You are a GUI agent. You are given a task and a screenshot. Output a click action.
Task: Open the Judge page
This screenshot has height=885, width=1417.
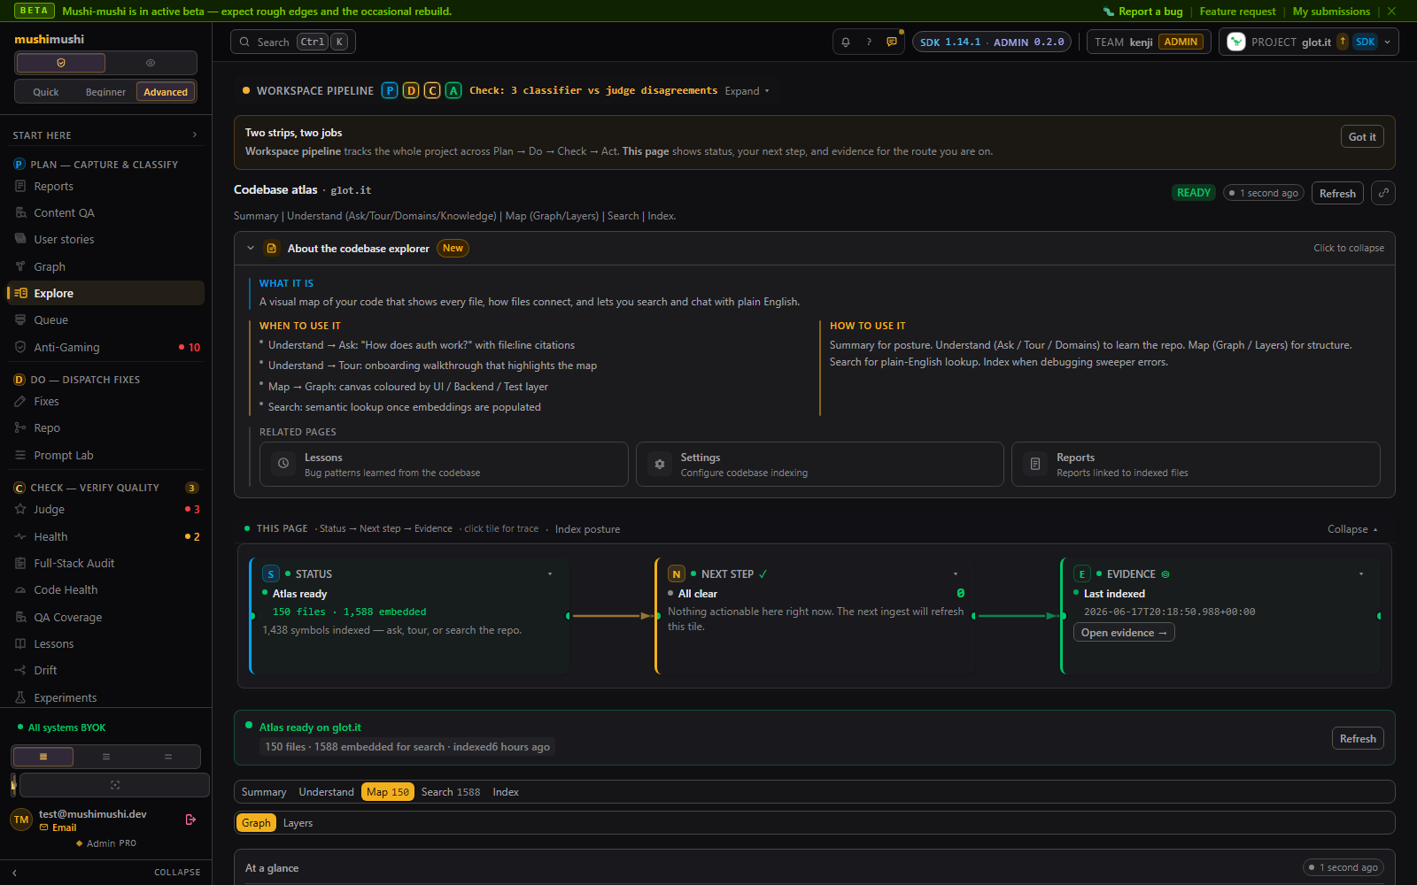coord(105,510)
